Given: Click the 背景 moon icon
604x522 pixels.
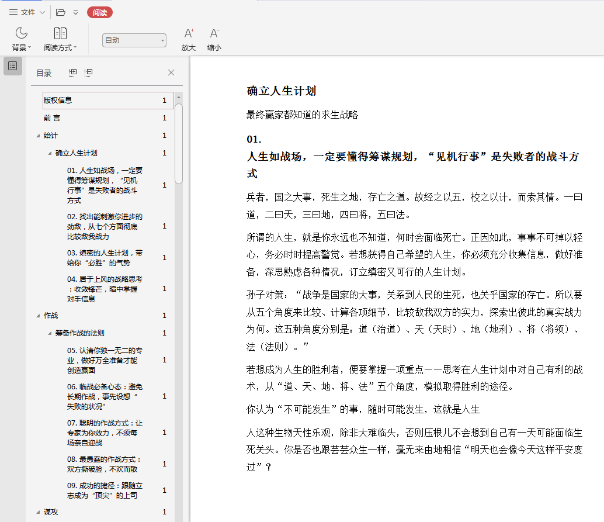Looking at the screenshot, I should [x=22, y=33].
